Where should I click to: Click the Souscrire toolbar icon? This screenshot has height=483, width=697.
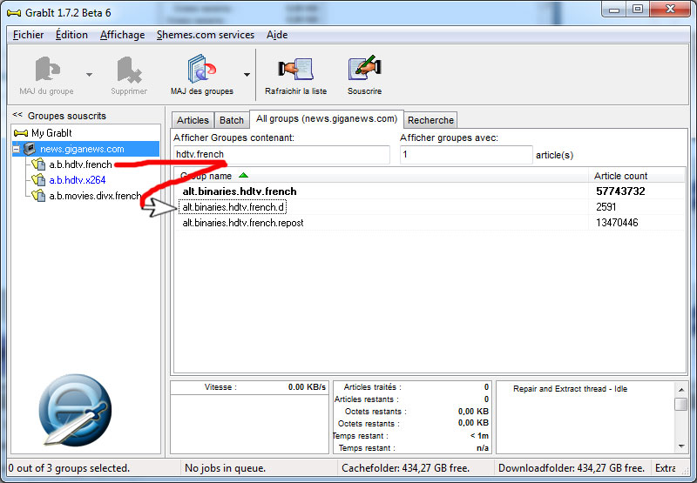tap(364, 68)
